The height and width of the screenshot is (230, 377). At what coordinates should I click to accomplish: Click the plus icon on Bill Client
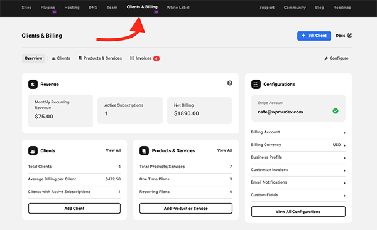pyautogui.click(x=303, y=36)
